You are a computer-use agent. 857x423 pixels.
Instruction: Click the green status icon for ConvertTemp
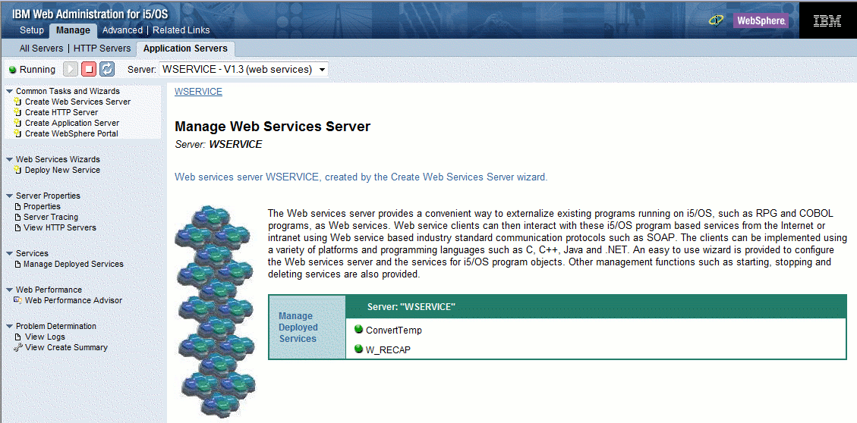click(358, 329)
